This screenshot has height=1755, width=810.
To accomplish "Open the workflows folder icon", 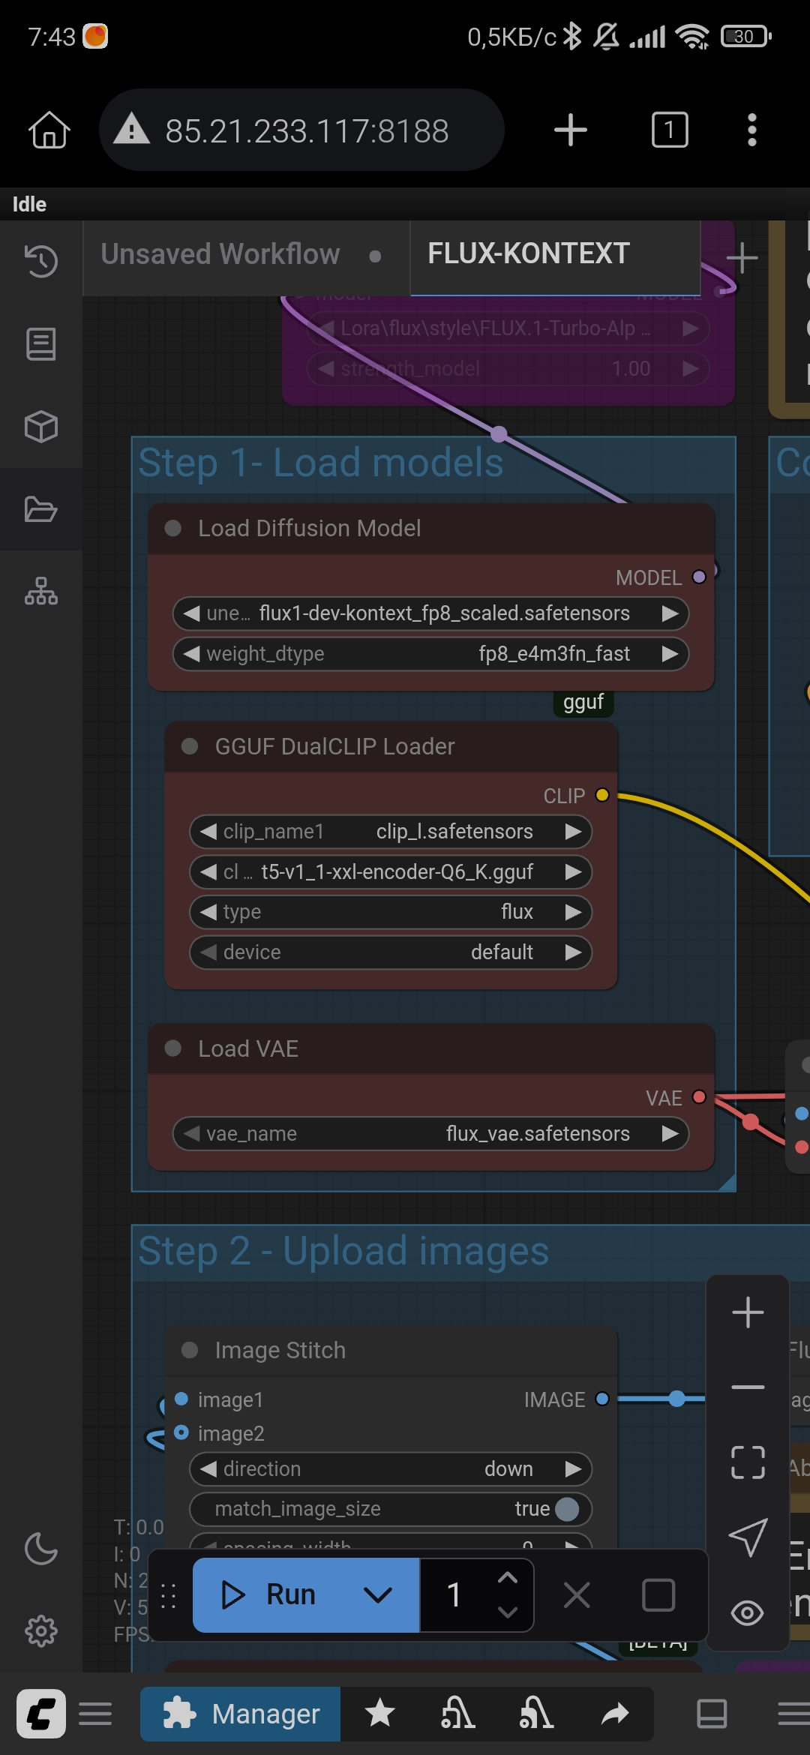I will tap(41, 509).
